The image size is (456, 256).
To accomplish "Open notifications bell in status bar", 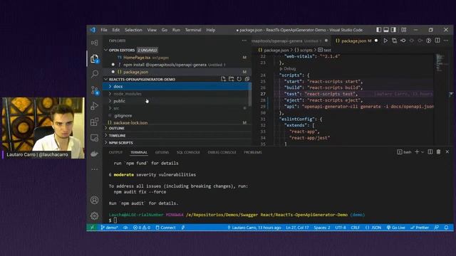I will [447, 228].
